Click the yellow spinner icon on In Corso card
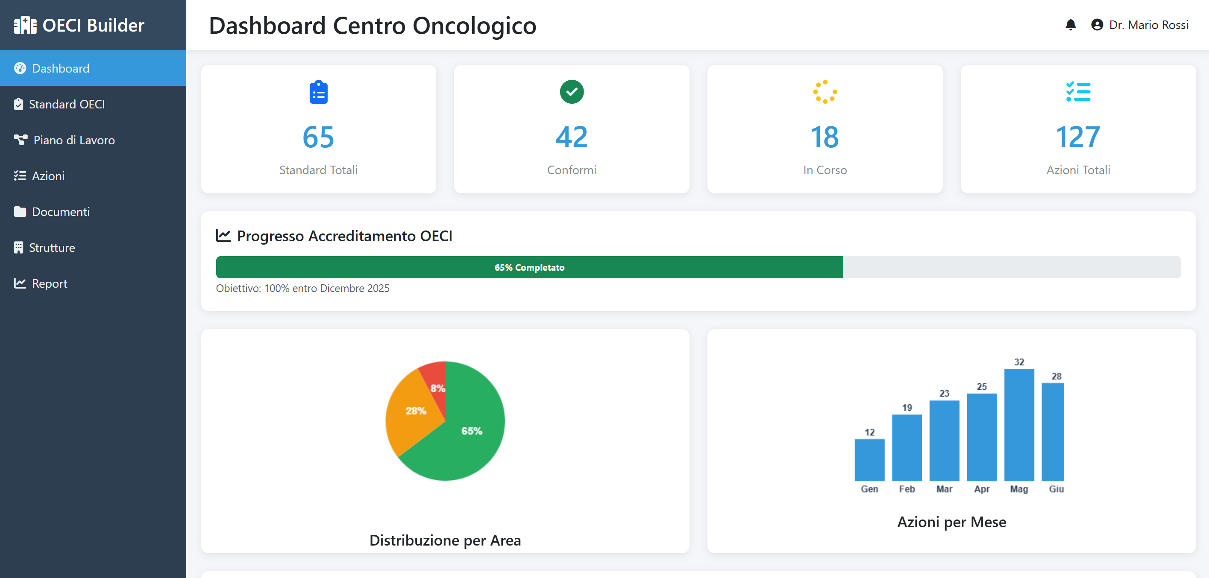This screenshot has width=1209, height=578. click(x=825, y=92)
